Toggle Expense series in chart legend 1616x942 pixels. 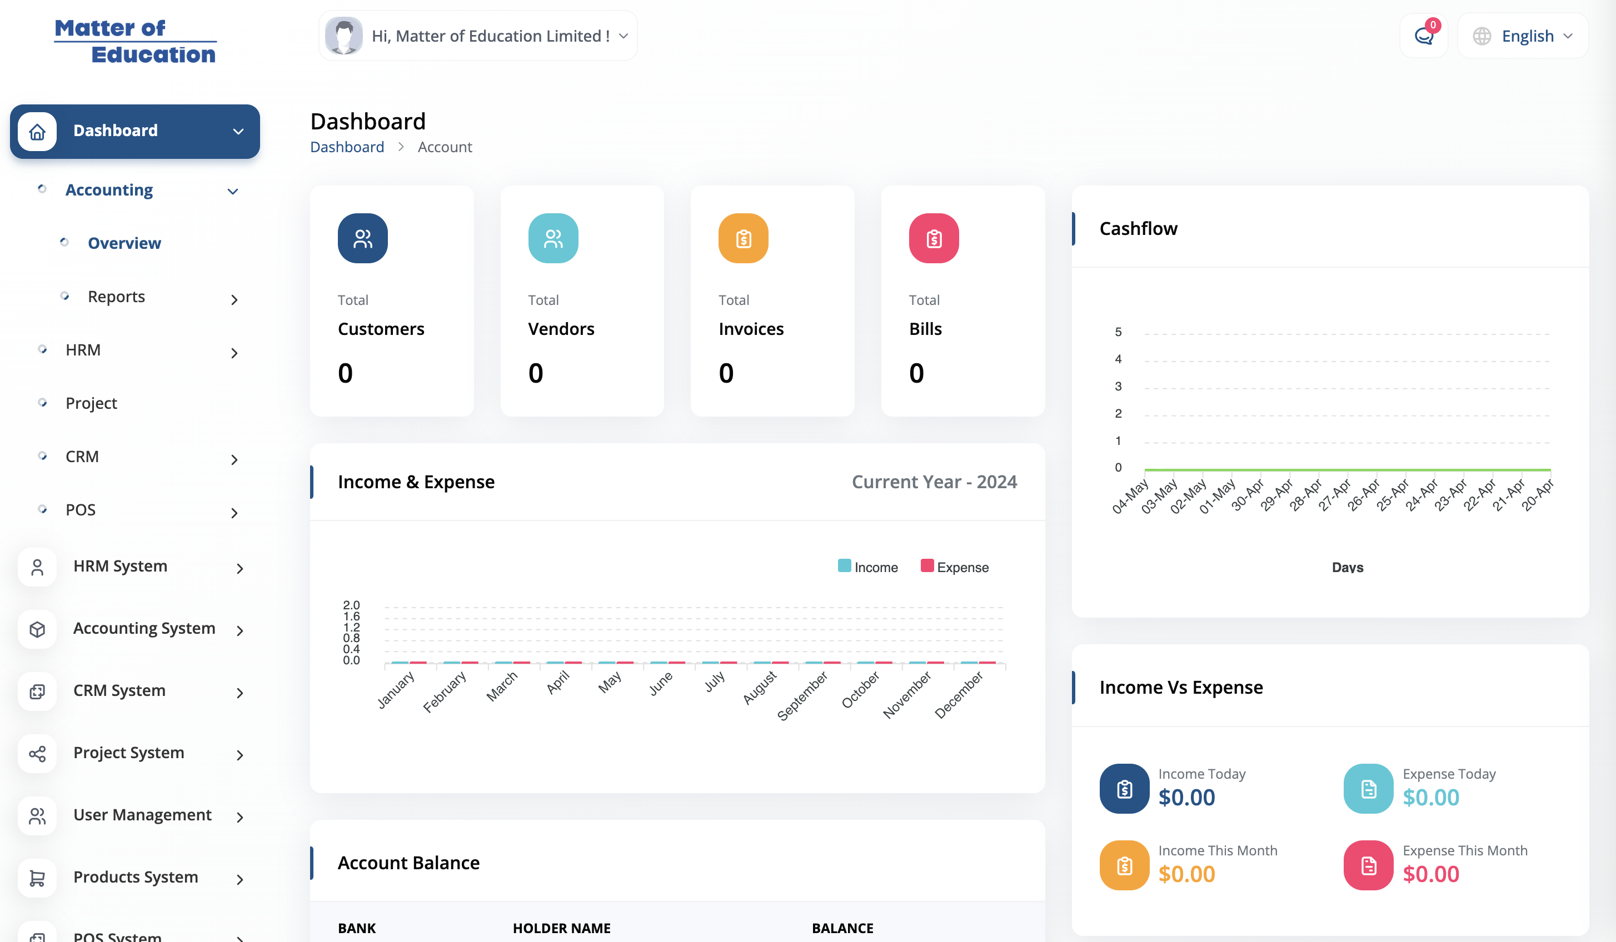click(954, 567)
